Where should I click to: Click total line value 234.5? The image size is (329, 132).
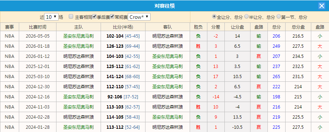298,56
